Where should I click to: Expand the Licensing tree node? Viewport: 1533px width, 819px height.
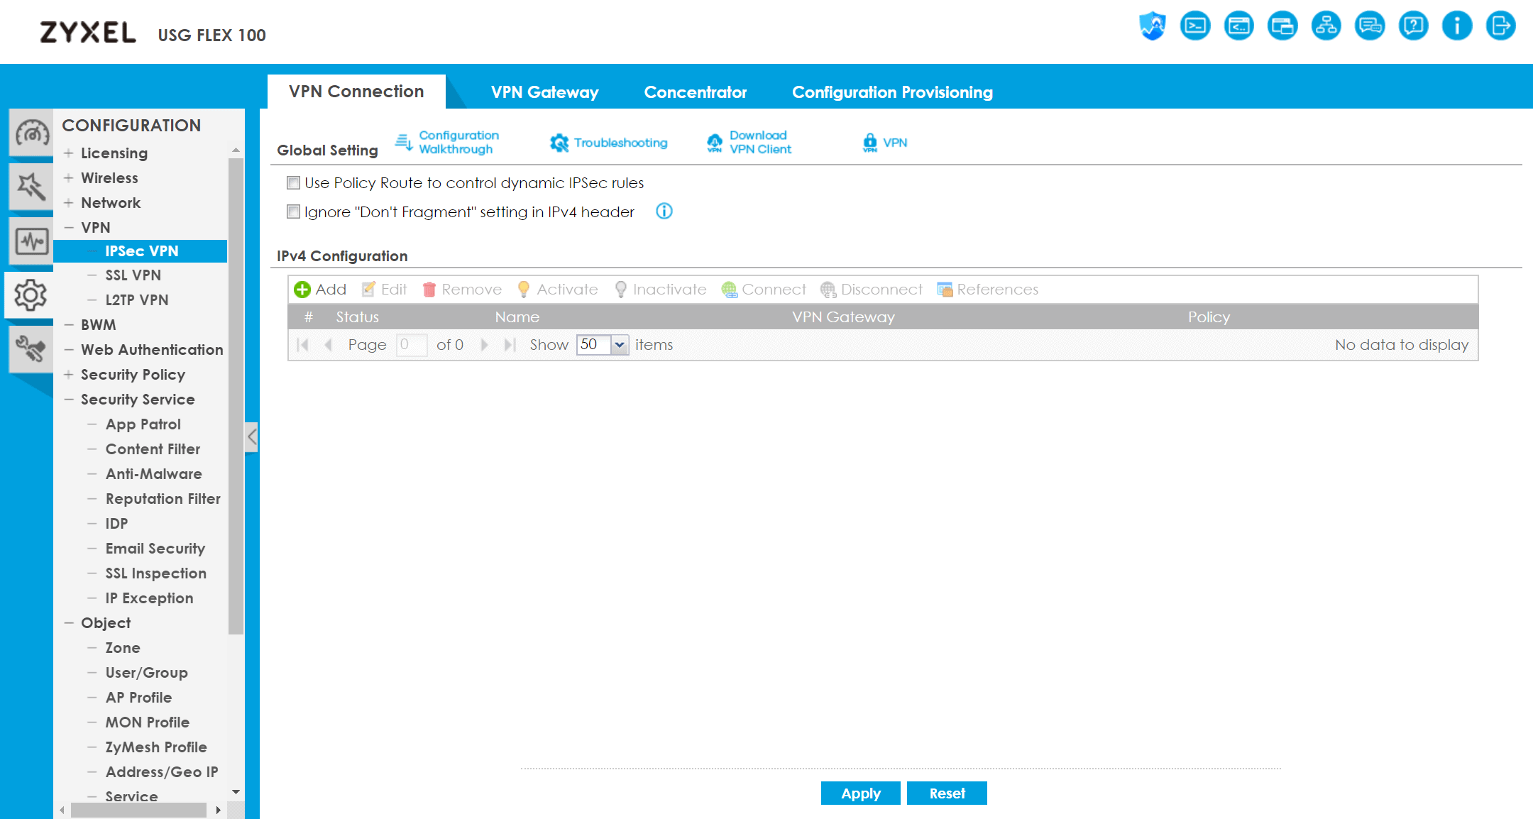click(x=69, y=153)
